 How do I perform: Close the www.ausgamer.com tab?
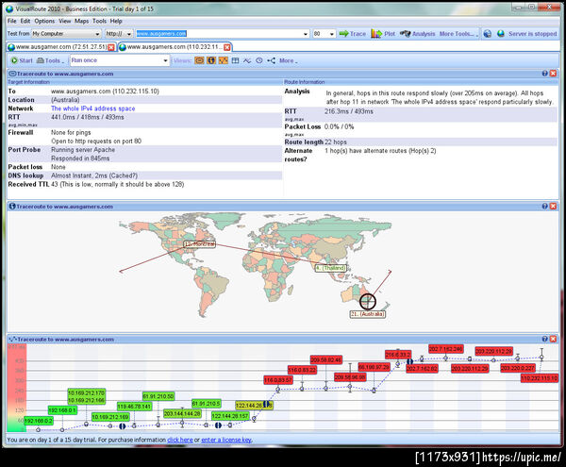111,47
